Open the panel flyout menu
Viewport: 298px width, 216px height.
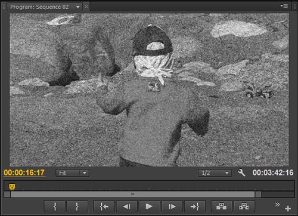tap(284, 6)
